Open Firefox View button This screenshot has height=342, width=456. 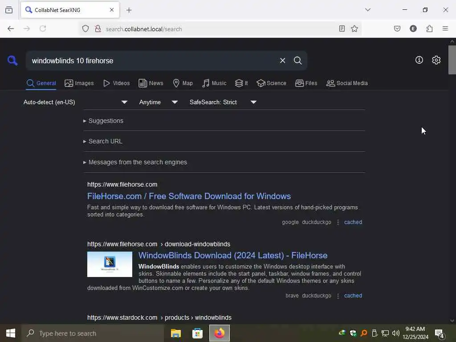9,10
